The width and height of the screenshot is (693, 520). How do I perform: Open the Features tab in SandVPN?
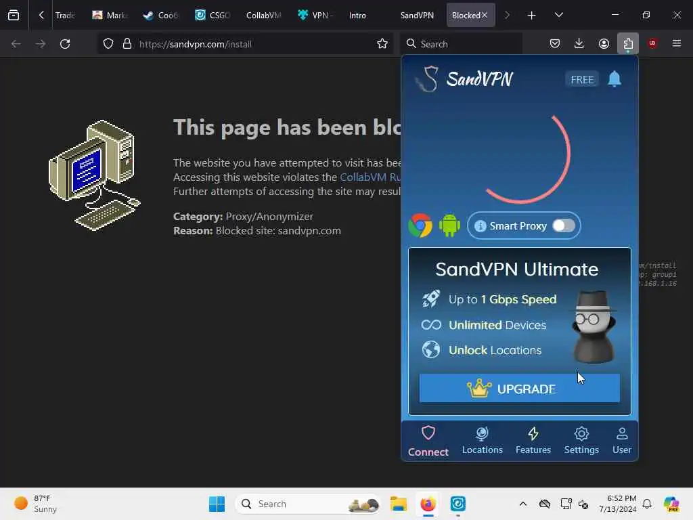point(533,441)
